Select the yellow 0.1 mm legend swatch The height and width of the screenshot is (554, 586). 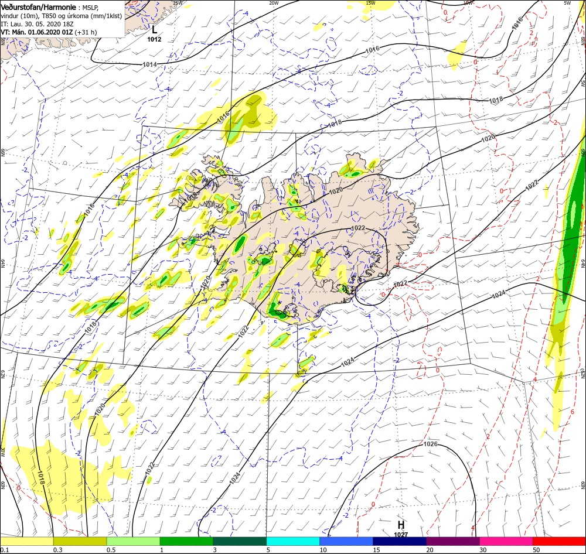(x=26, y=541)
